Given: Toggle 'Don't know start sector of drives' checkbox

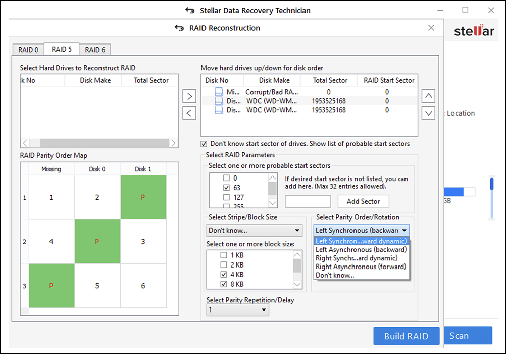Looking at the screenshot, I should click(204, 144).
